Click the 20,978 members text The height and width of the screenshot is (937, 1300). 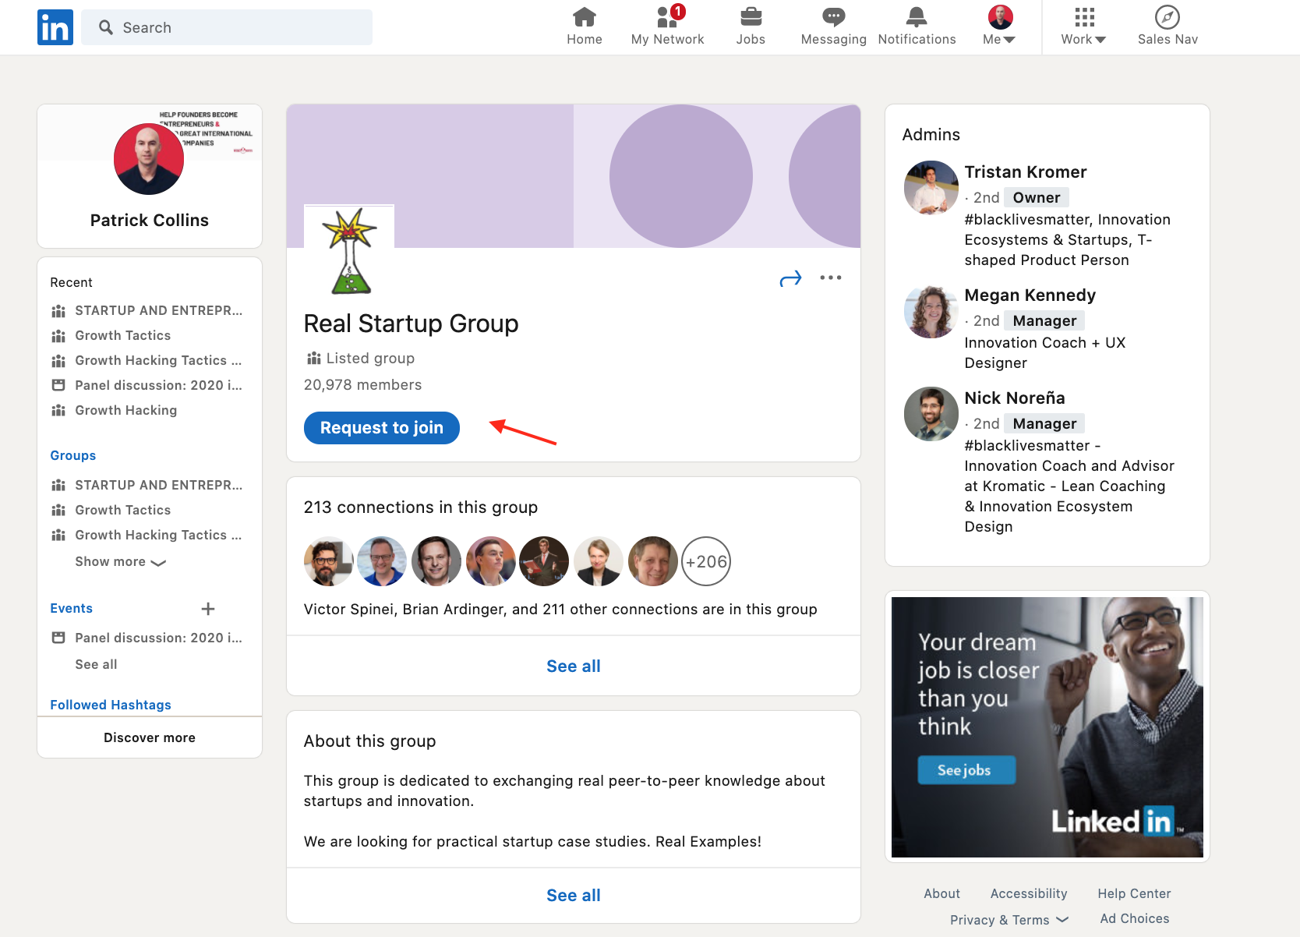point(363,384)
